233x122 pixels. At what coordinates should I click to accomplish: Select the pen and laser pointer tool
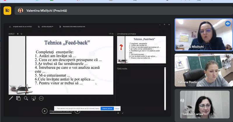(x=11, y=98)
